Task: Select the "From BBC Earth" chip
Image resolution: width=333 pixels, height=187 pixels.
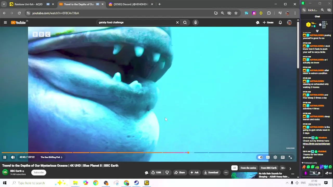Action: [x=269, y=168]
